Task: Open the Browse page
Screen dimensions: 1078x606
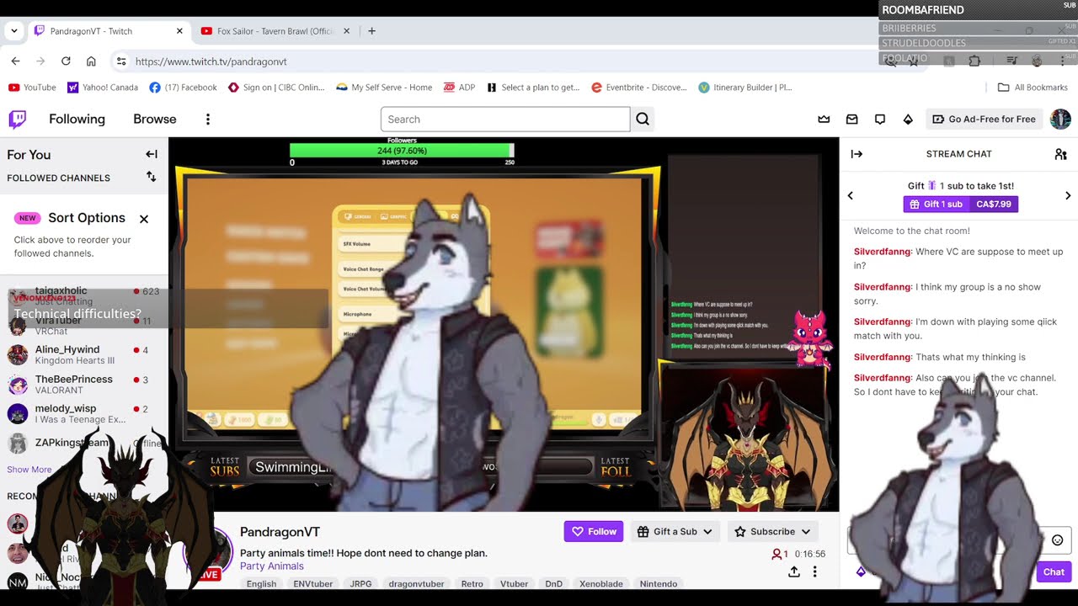Action: coord(155,119)
